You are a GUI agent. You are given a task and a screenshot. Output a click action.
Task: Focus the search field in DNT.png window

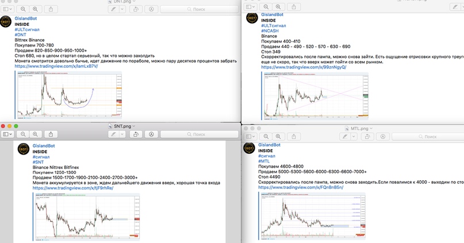(199, 9)
